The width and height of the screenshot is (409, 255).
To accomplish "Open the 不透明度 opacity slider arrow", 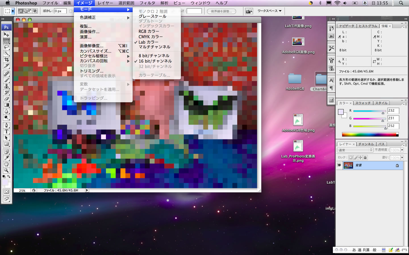I will [402, 150].
